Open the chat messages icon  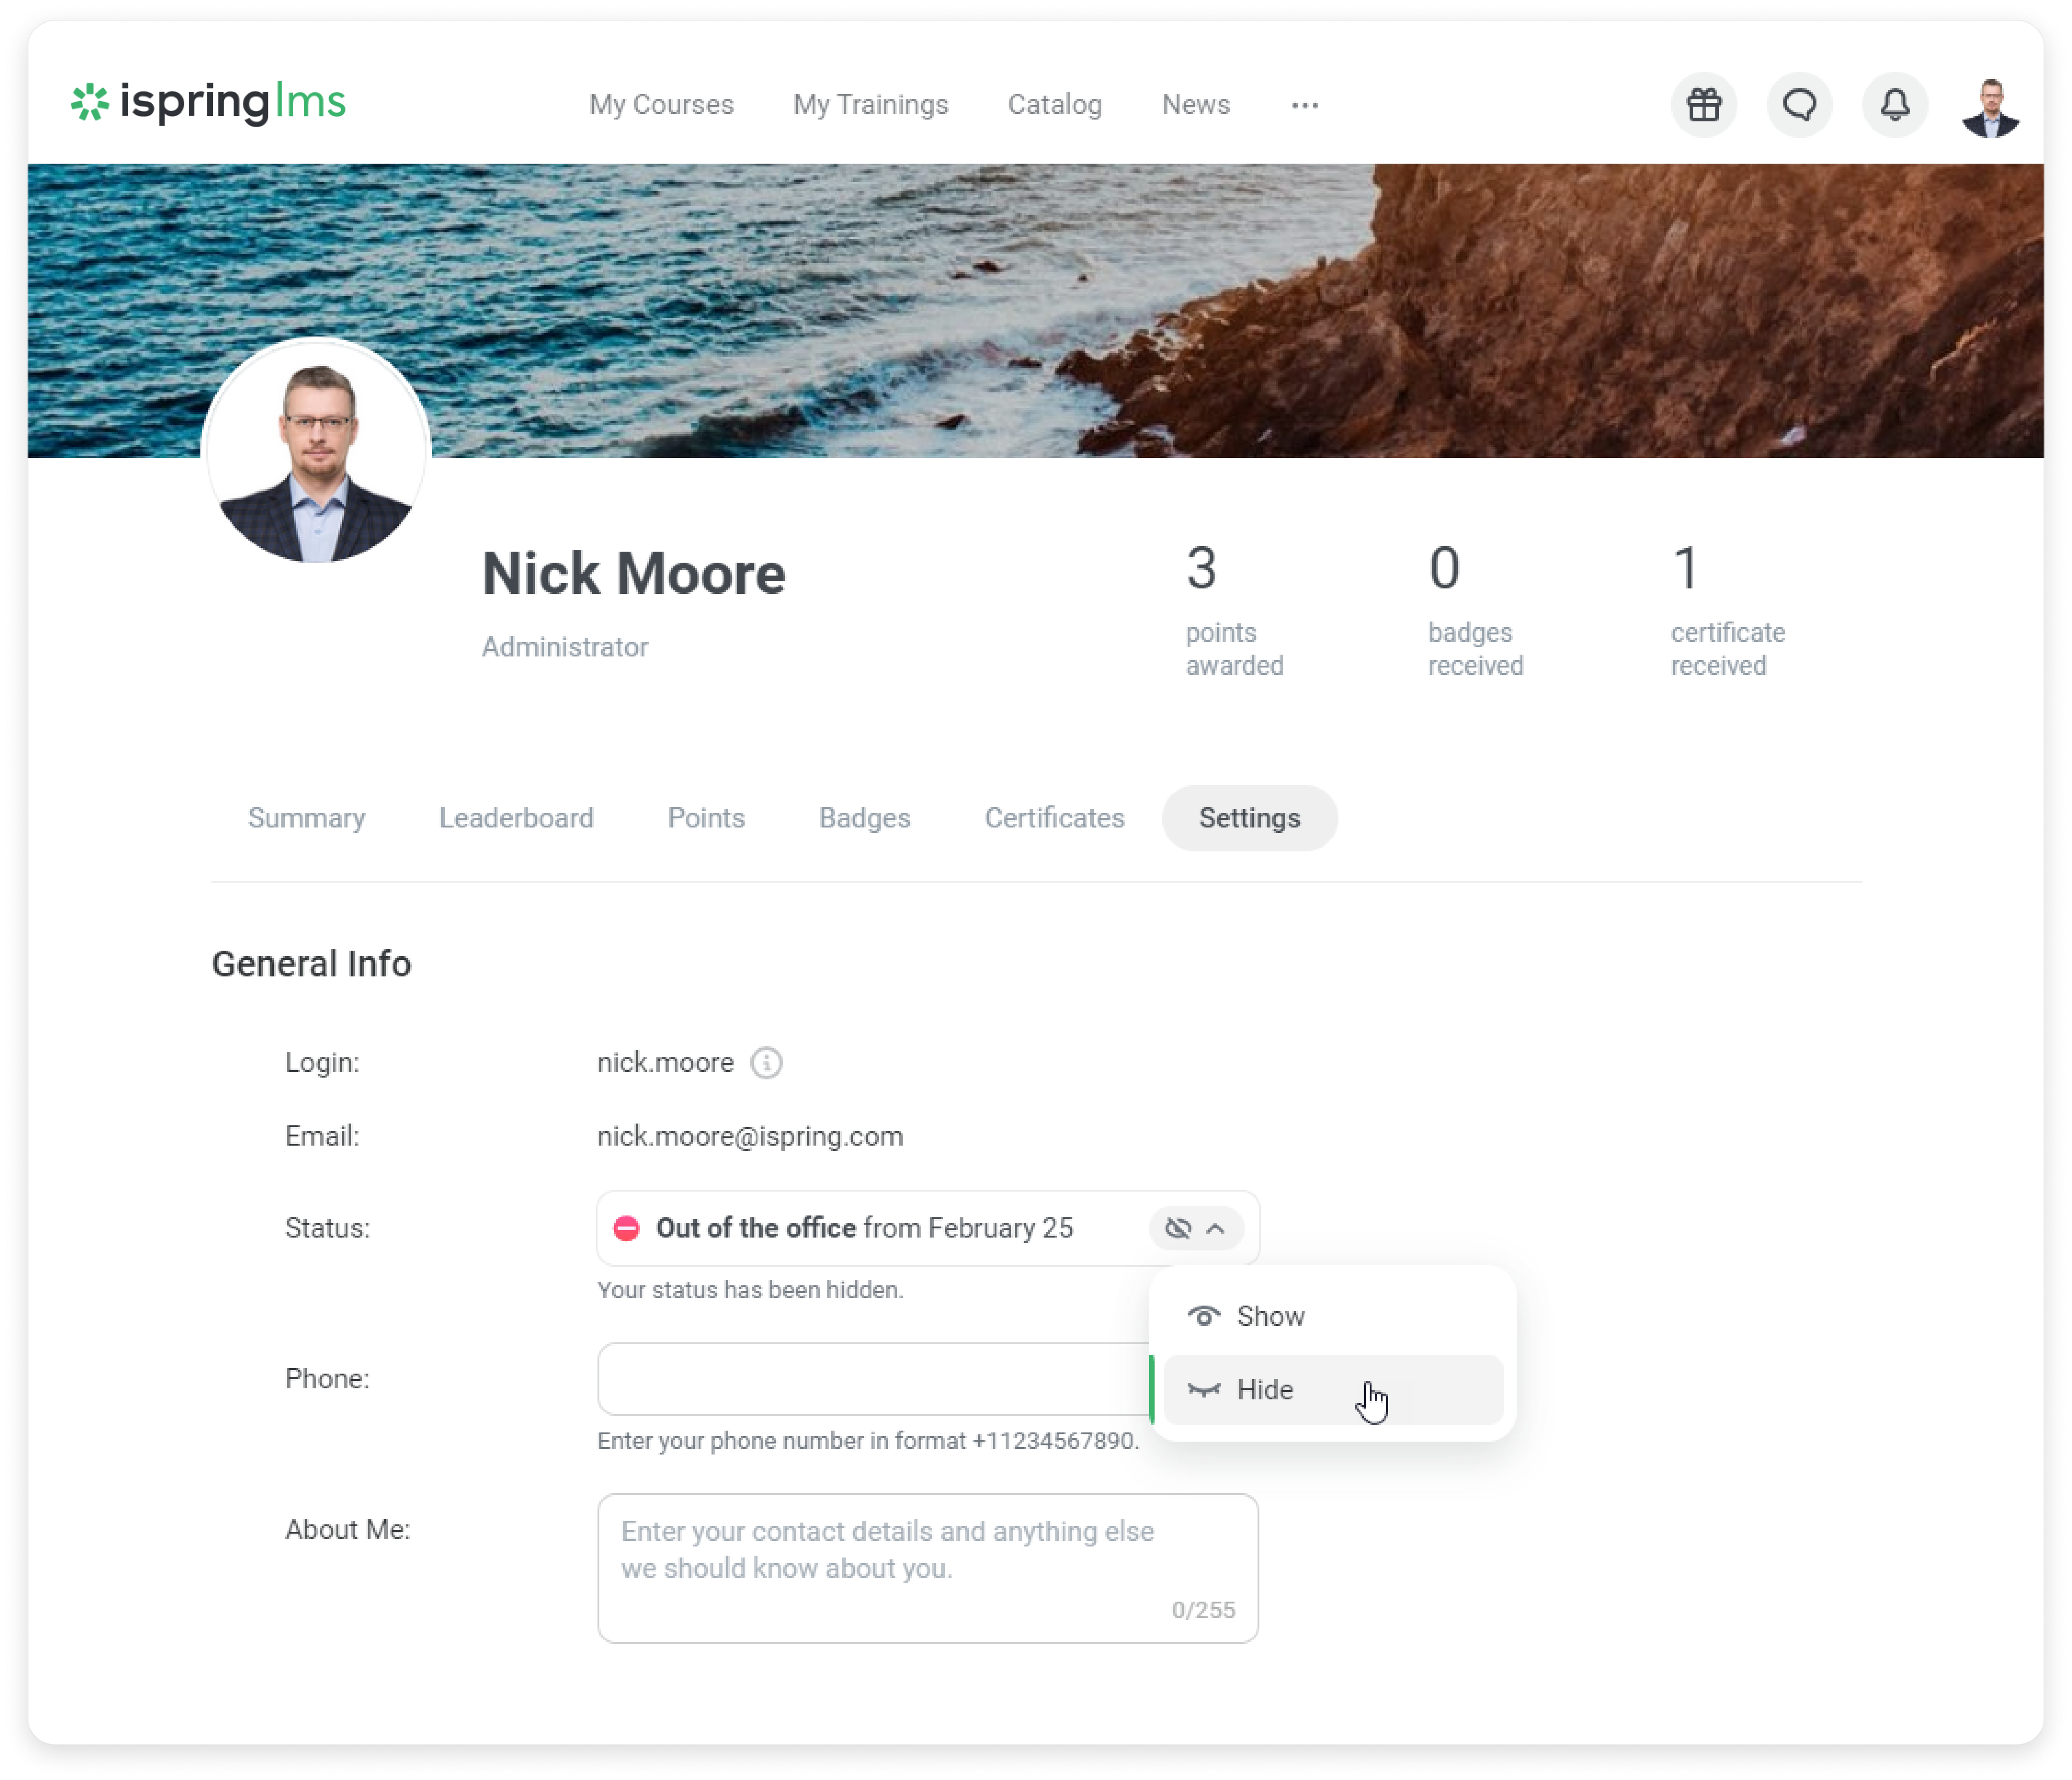coord(1799,105)
